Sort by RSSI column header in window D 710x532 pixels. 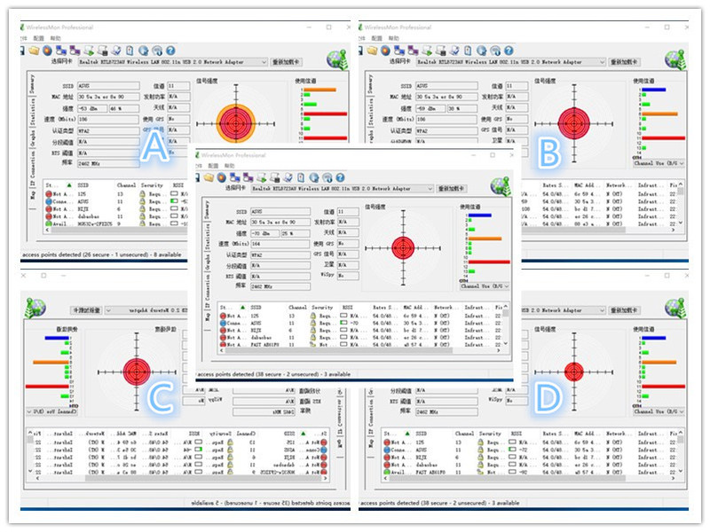click(x=517, y=434)
